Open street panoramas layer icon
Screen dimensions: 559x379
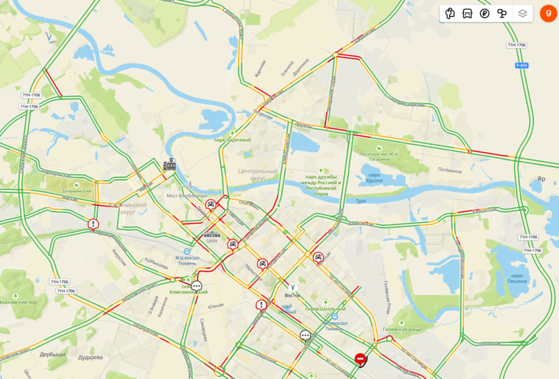pyautogui.click(x=450, y=13)
